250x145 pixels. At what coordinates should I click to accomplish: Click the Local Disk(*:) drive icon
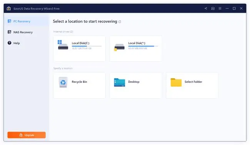coord(119,47)
